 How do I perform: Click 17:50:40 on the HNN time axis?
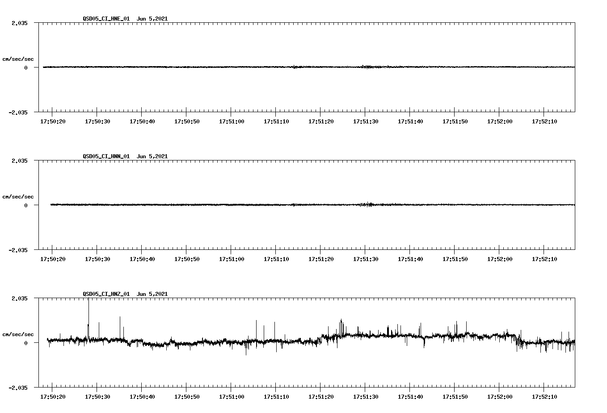(142, 259)
